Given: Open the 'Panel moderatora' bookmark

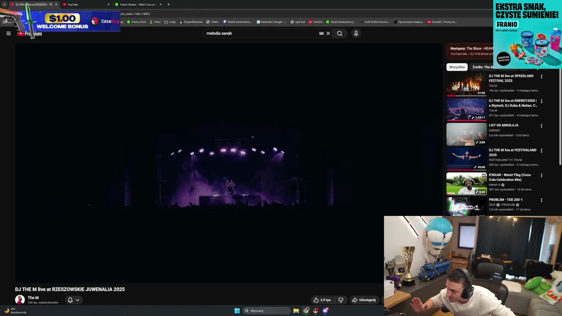Looking at the screenshot, I should click(x=340, y=22).
